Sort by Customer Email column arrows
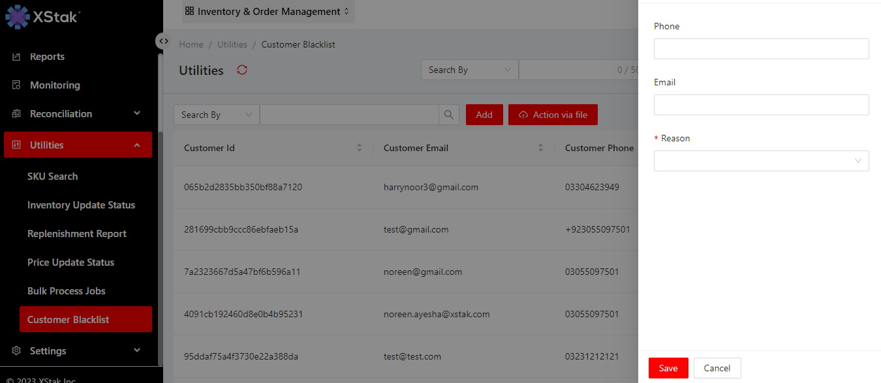The height and width of the screenshot is (383, 881). pos(540,148)
